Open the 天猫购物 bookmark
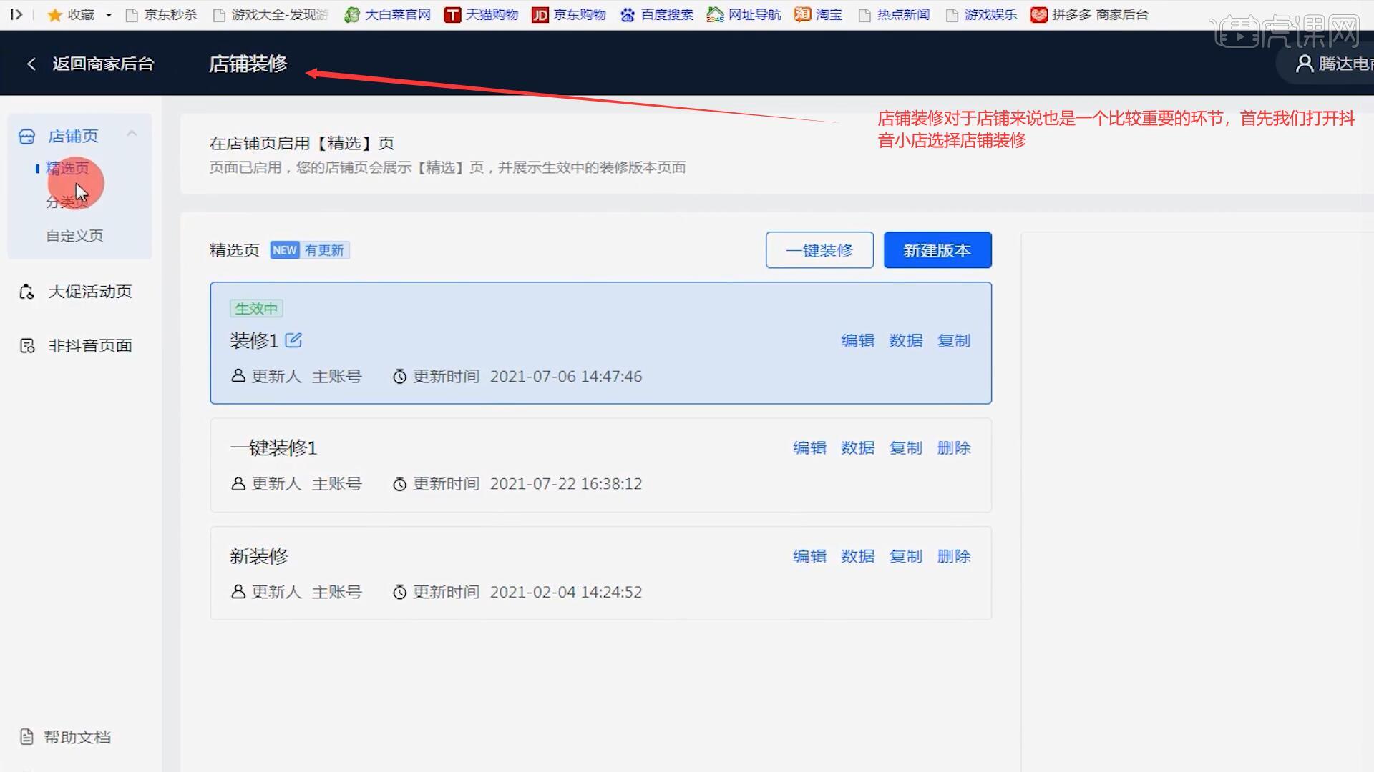This screenshot has width=1374, height=772. pyautogui.click(x=481, y=15)
